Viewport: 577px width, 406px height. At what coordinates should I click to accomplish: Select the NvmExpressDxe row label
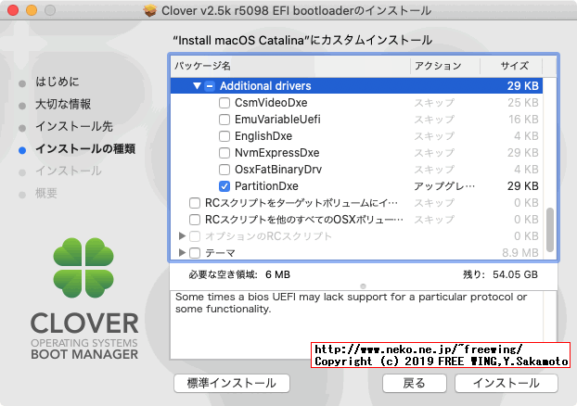tap(277, 153)
